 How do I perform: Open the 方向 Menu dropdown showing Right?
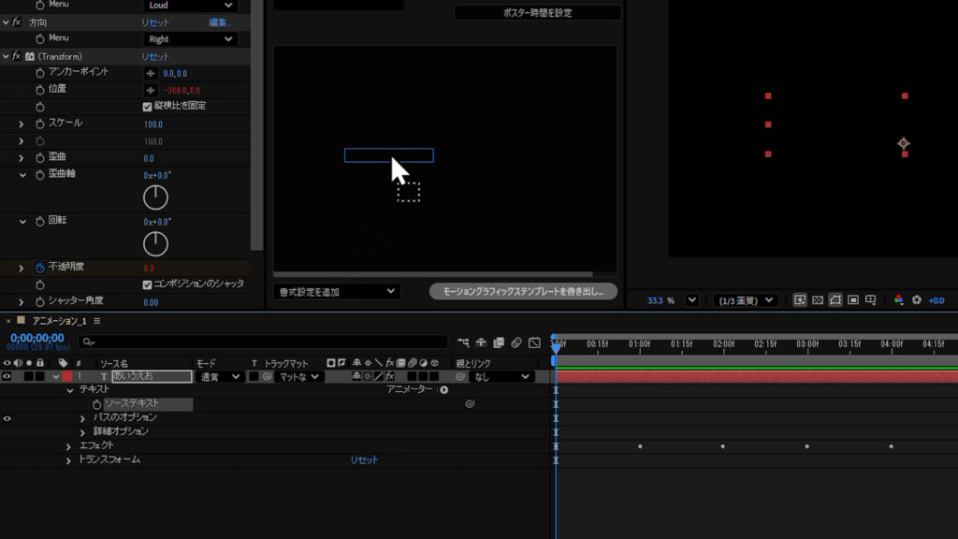[191, 39]
